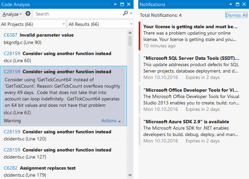Open the code analysis settings gear

tap(28, 14)
